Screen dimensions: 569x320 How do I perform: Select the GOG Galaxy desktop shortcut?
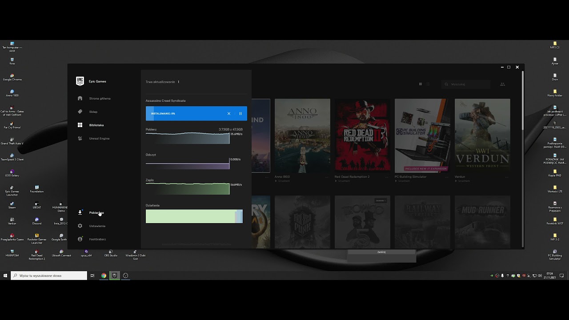click(12, 173)
